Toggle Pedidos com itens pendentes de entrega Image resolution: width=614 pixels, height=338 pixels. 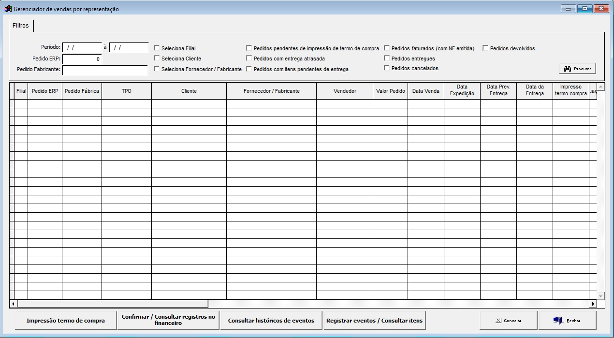[x=249, y=69]
